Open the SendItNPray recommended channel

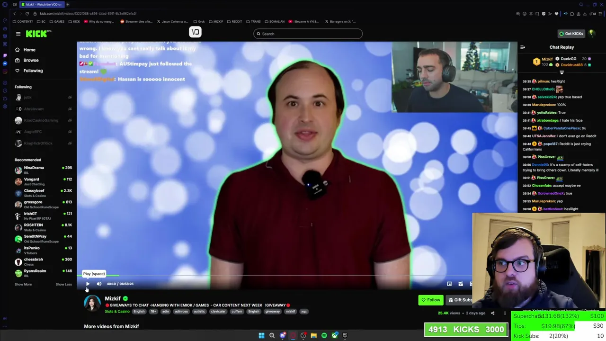(x=43, y=238)
